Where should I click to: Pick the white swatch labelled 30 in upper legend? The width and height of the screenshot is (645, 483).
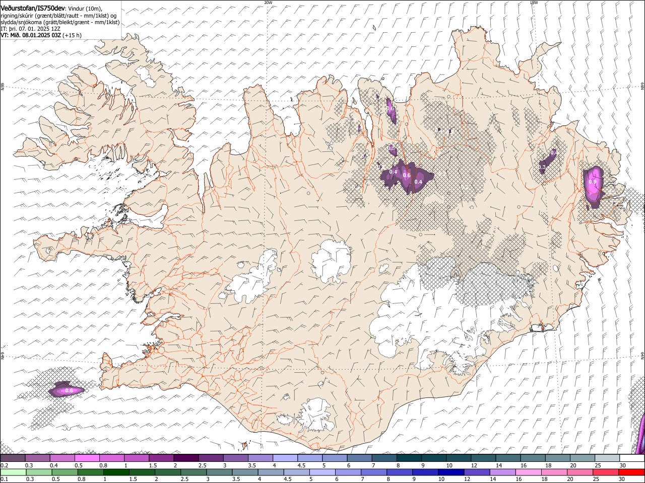[632, 458]
